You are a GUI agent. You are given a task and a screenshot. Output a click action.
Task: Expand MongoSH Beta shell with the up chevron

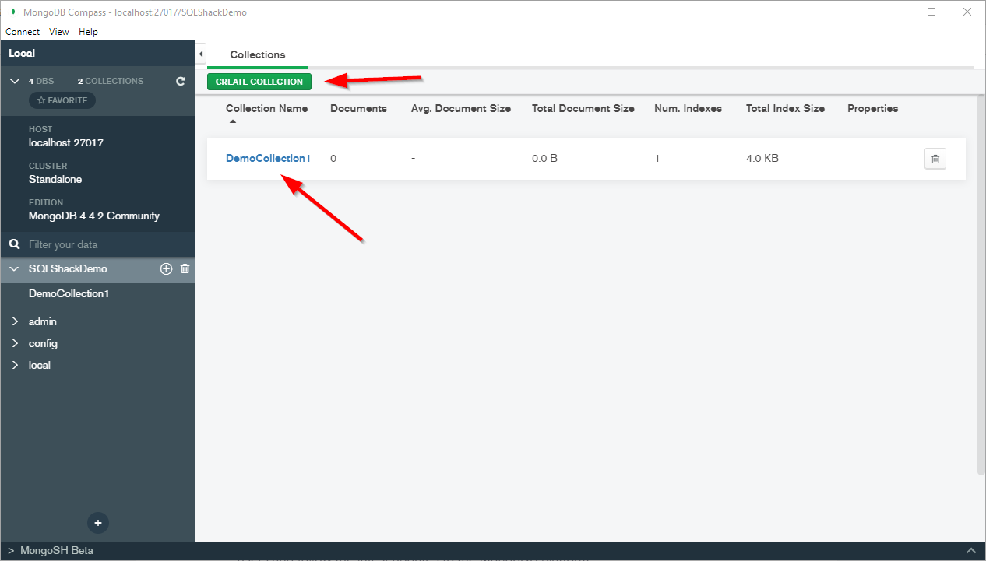[x=970, y=551]
